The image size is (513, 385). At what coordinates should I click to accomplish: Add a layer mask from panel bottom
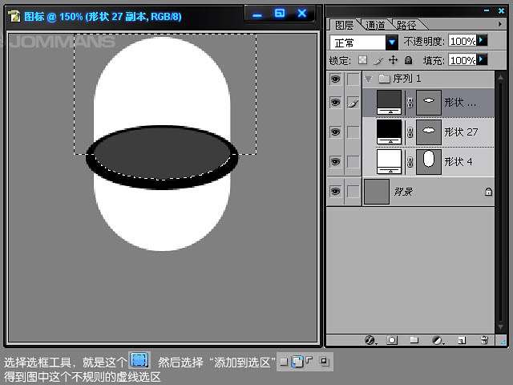[x=392, y=340]
